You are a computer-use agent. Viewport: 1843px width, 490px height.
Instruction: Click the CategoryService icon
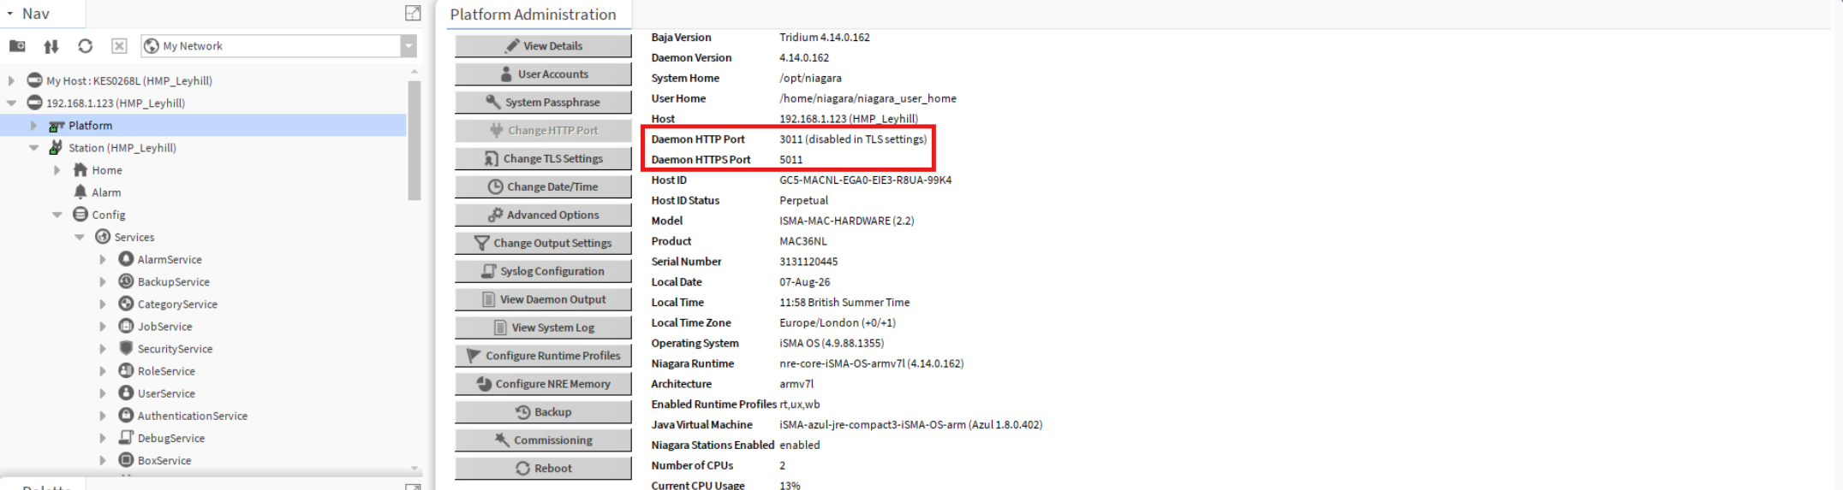coord(126,303)
